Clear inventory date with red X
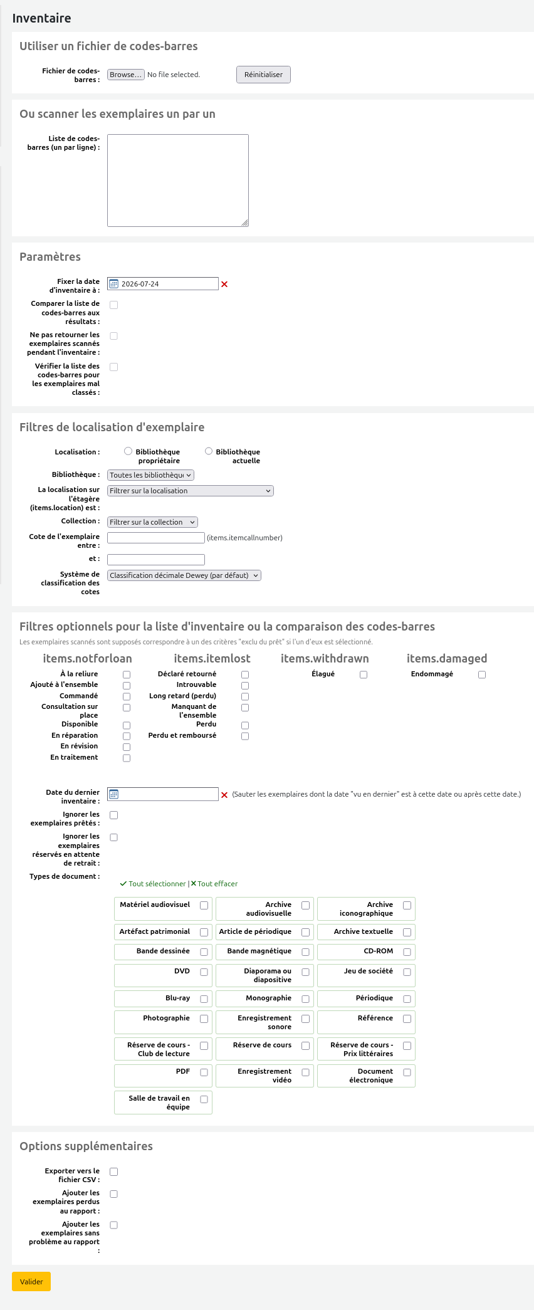This screenshot has height=1310, width=534. pos(224,285)
